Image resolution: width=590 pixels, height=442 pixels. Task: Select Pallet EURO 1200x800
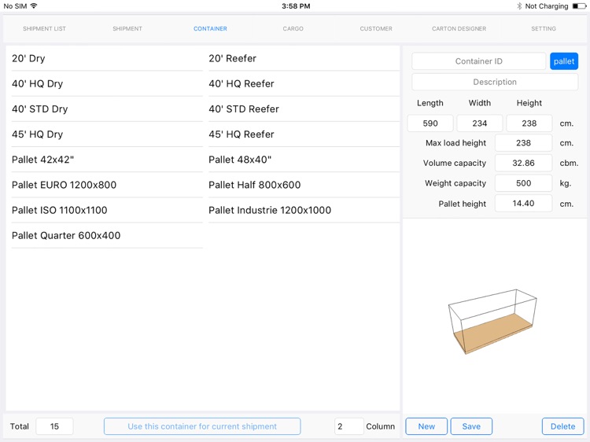pyautogui.click(x=107, y=185)
